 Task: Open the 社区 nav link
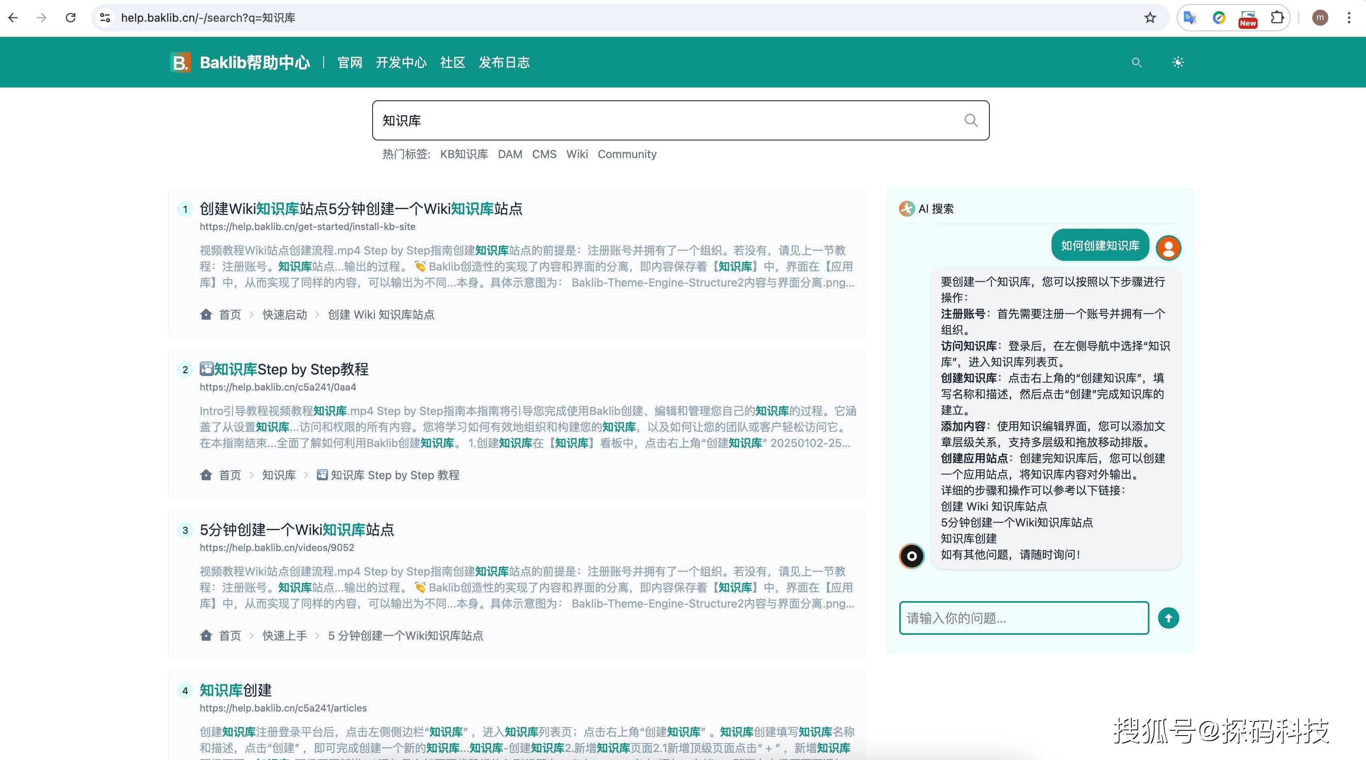tap(453, 63)
